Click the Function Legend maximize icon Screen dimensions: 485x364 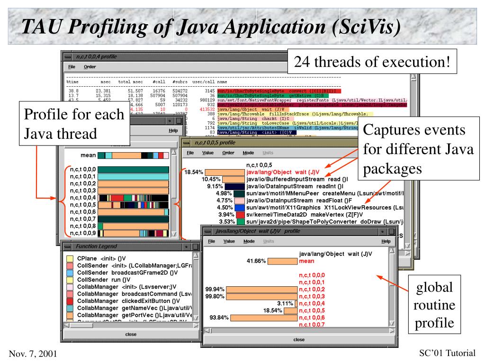pyautogui.click(x=196, y=246)
